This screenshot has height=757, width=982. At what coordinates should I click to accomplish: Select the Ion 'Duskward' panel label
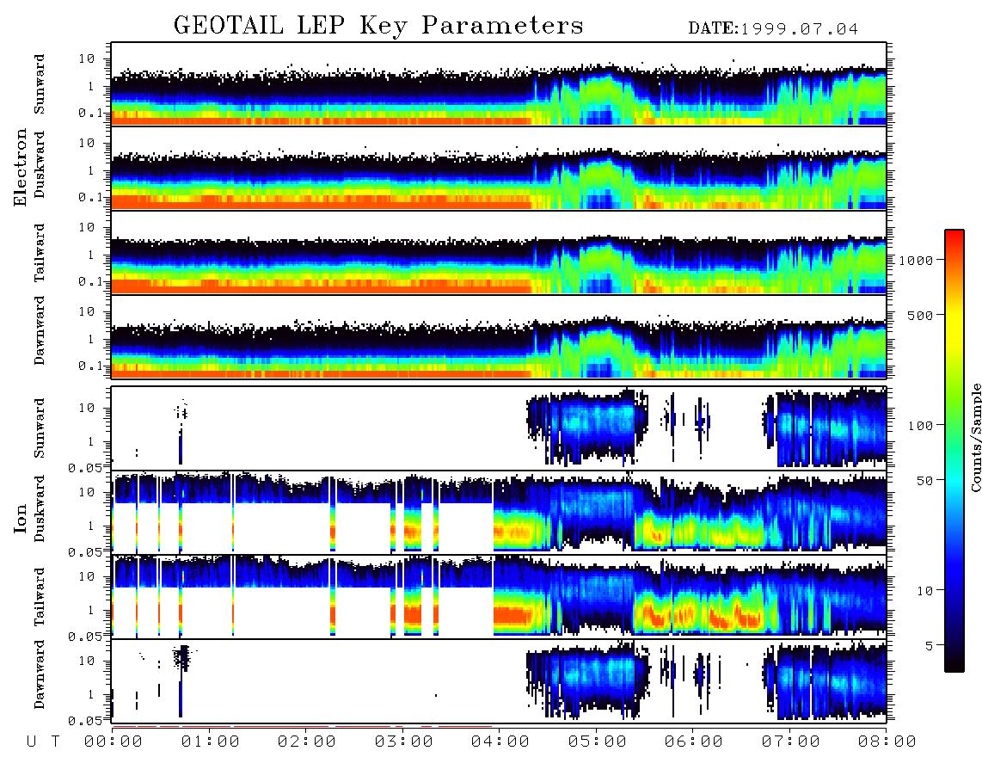40,508
